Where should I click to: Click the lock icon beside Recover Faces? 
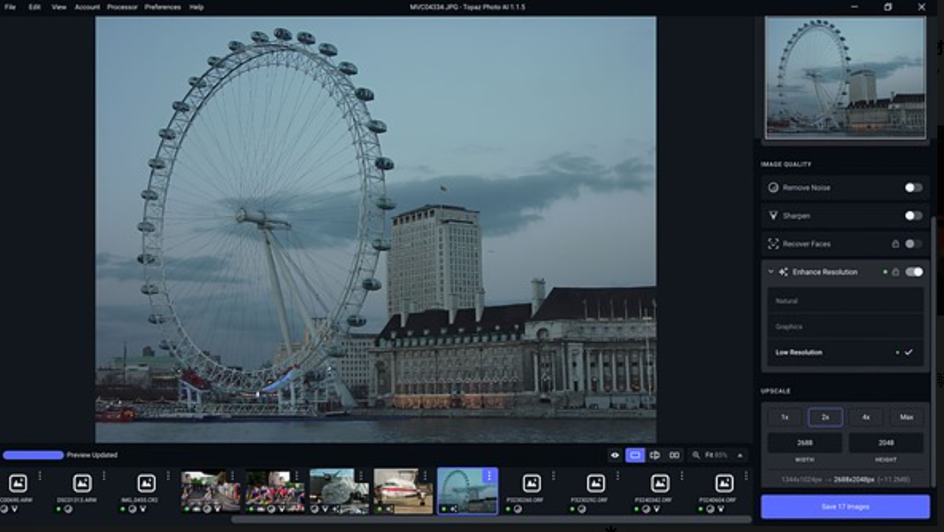(x=896, y=243)
